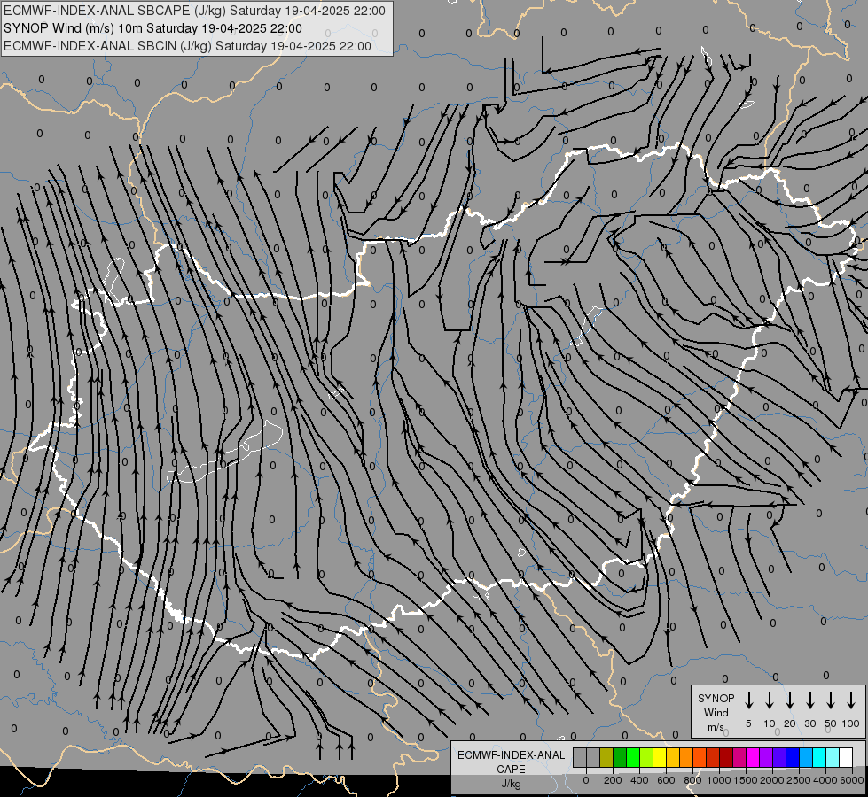
Task: Click the SBCIN title line
Action: click(187, 46)
